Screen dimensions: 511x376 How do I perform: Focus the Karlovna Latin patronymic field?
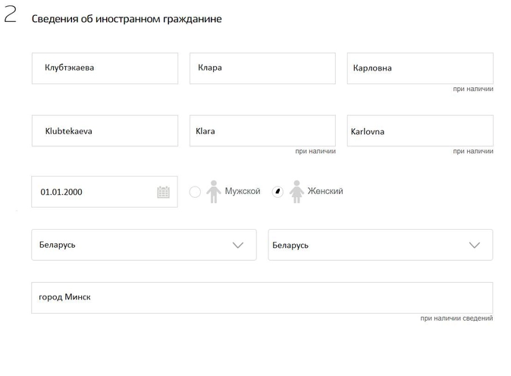[420, 130]
